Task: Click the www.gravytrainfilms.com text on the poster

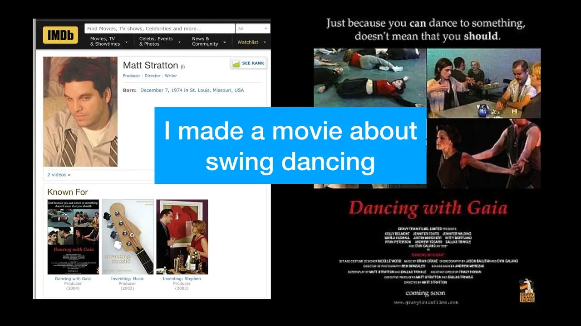Action: pyautogui.click(x=426, y=302)
